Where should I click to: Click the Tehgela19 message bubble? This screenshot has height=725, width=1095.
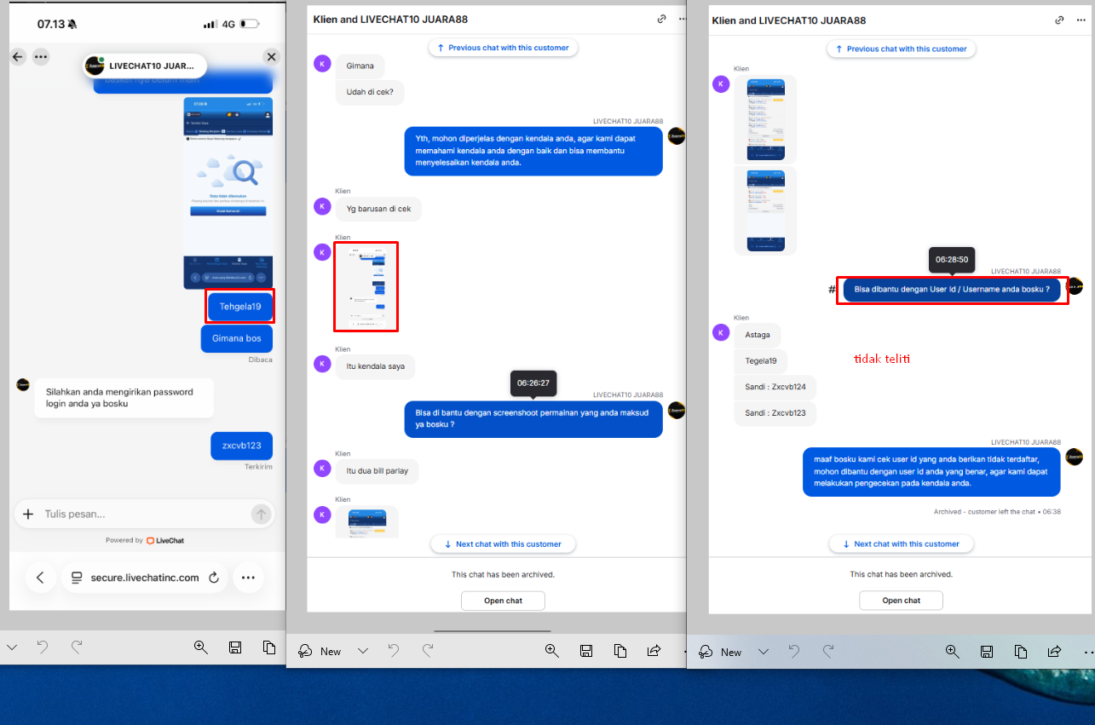click(x=240, y=306)
